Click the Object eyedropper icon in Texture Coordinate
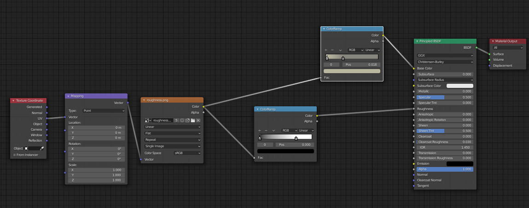The height and width of the screenshot is (208, 529). (x=42, y=148)
